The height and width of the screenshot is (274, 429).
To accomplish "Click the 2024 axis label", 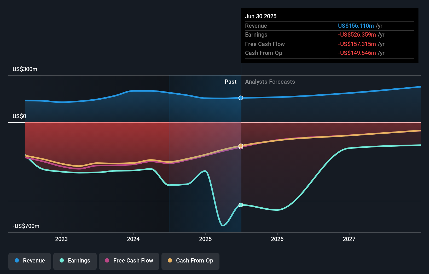I will click(x=133, y=239).
